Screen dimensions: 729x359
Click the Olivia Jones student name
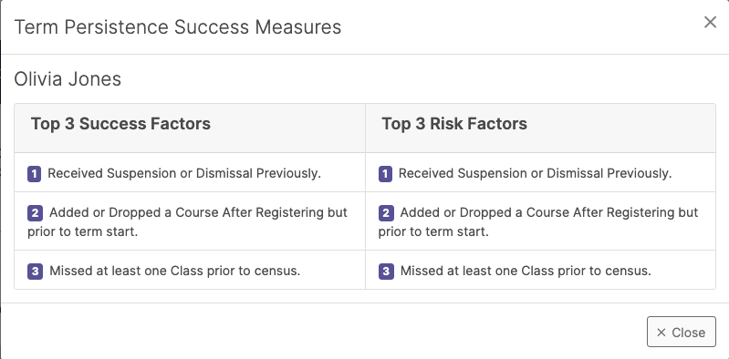click(68, 79)
